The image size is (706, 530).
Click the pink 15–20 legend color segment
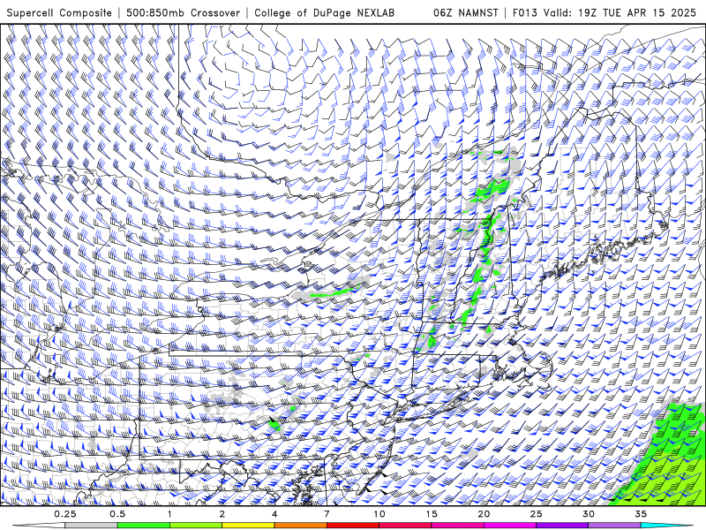457,526
